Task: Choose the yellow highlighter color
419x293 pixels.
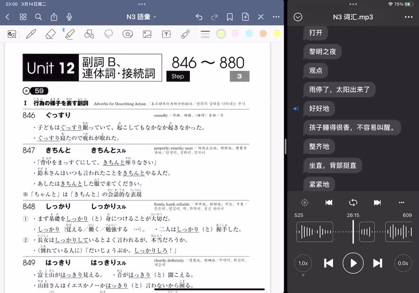Action: tap(277, 34)
